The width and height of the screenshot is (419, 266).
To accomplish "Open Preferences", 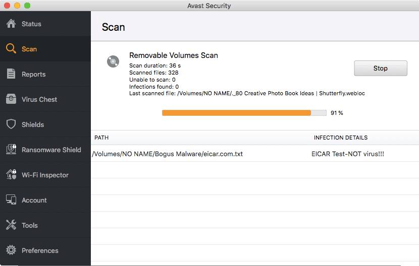I will pos(45,250).
